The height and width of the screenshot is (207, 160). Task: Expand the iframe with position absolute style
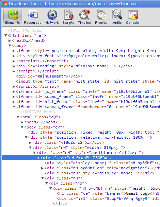coord(14,51)
